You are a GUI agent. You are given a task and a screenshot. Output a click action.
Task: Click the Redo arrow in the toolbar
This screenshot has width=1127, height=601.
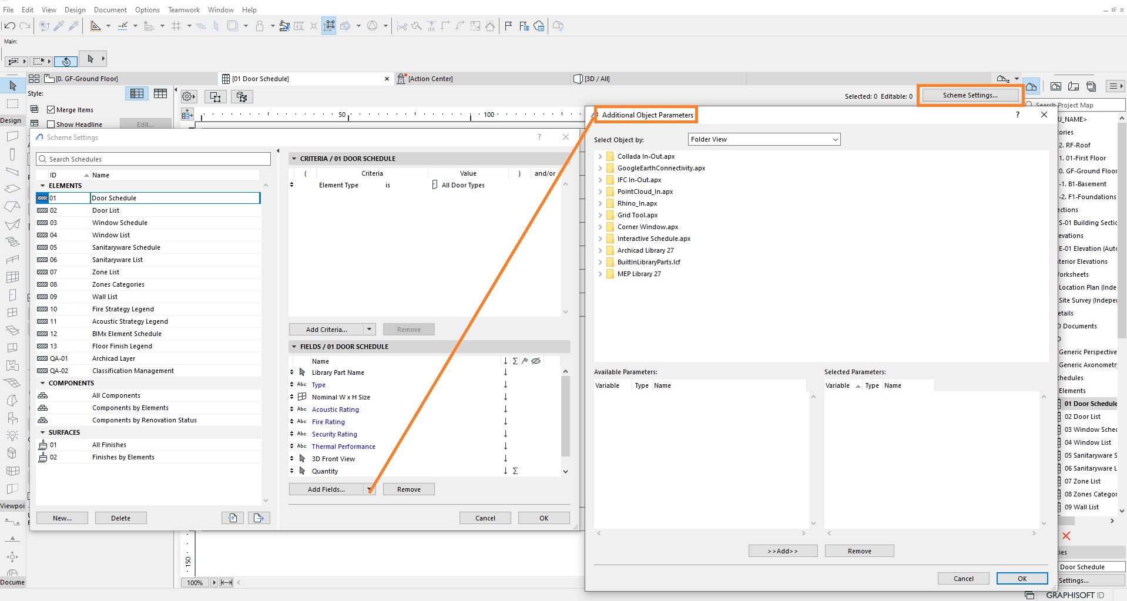[25, 26]
